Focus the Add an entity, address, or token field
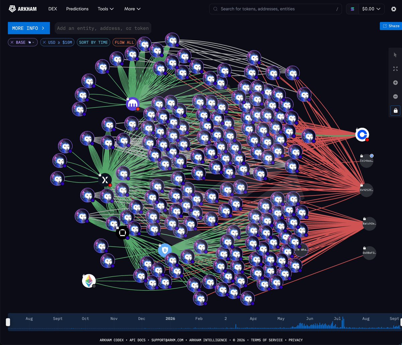Screen dimensions: 402x345 (x=103, y=28)
